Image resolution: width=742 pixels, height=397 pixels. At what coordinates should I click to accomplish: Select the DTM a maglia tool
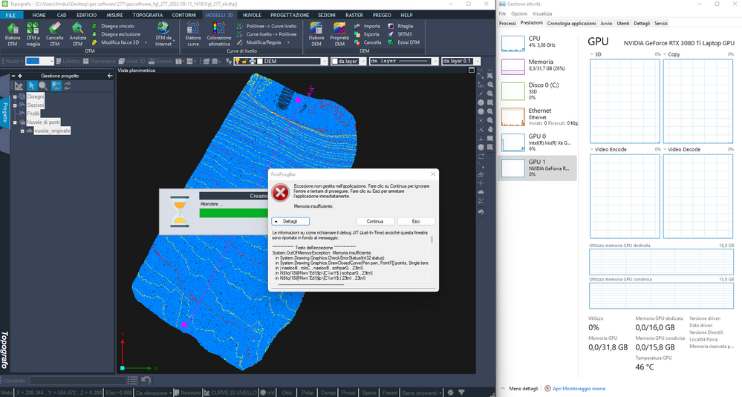click(33, 33)
